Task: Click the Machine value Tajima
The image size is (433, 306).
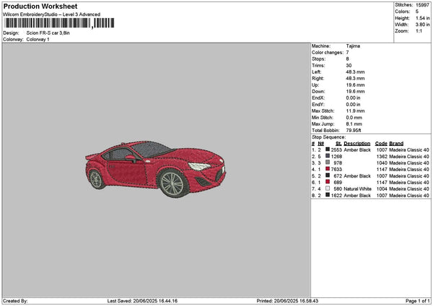Action: [x=353, y=46]
